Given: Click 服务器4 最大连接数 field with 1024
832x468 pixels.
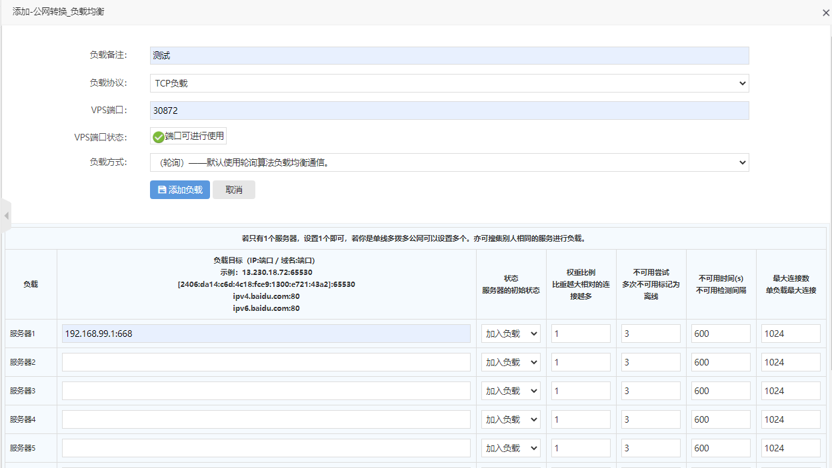Looking at the screenshot, I should 791,419.
